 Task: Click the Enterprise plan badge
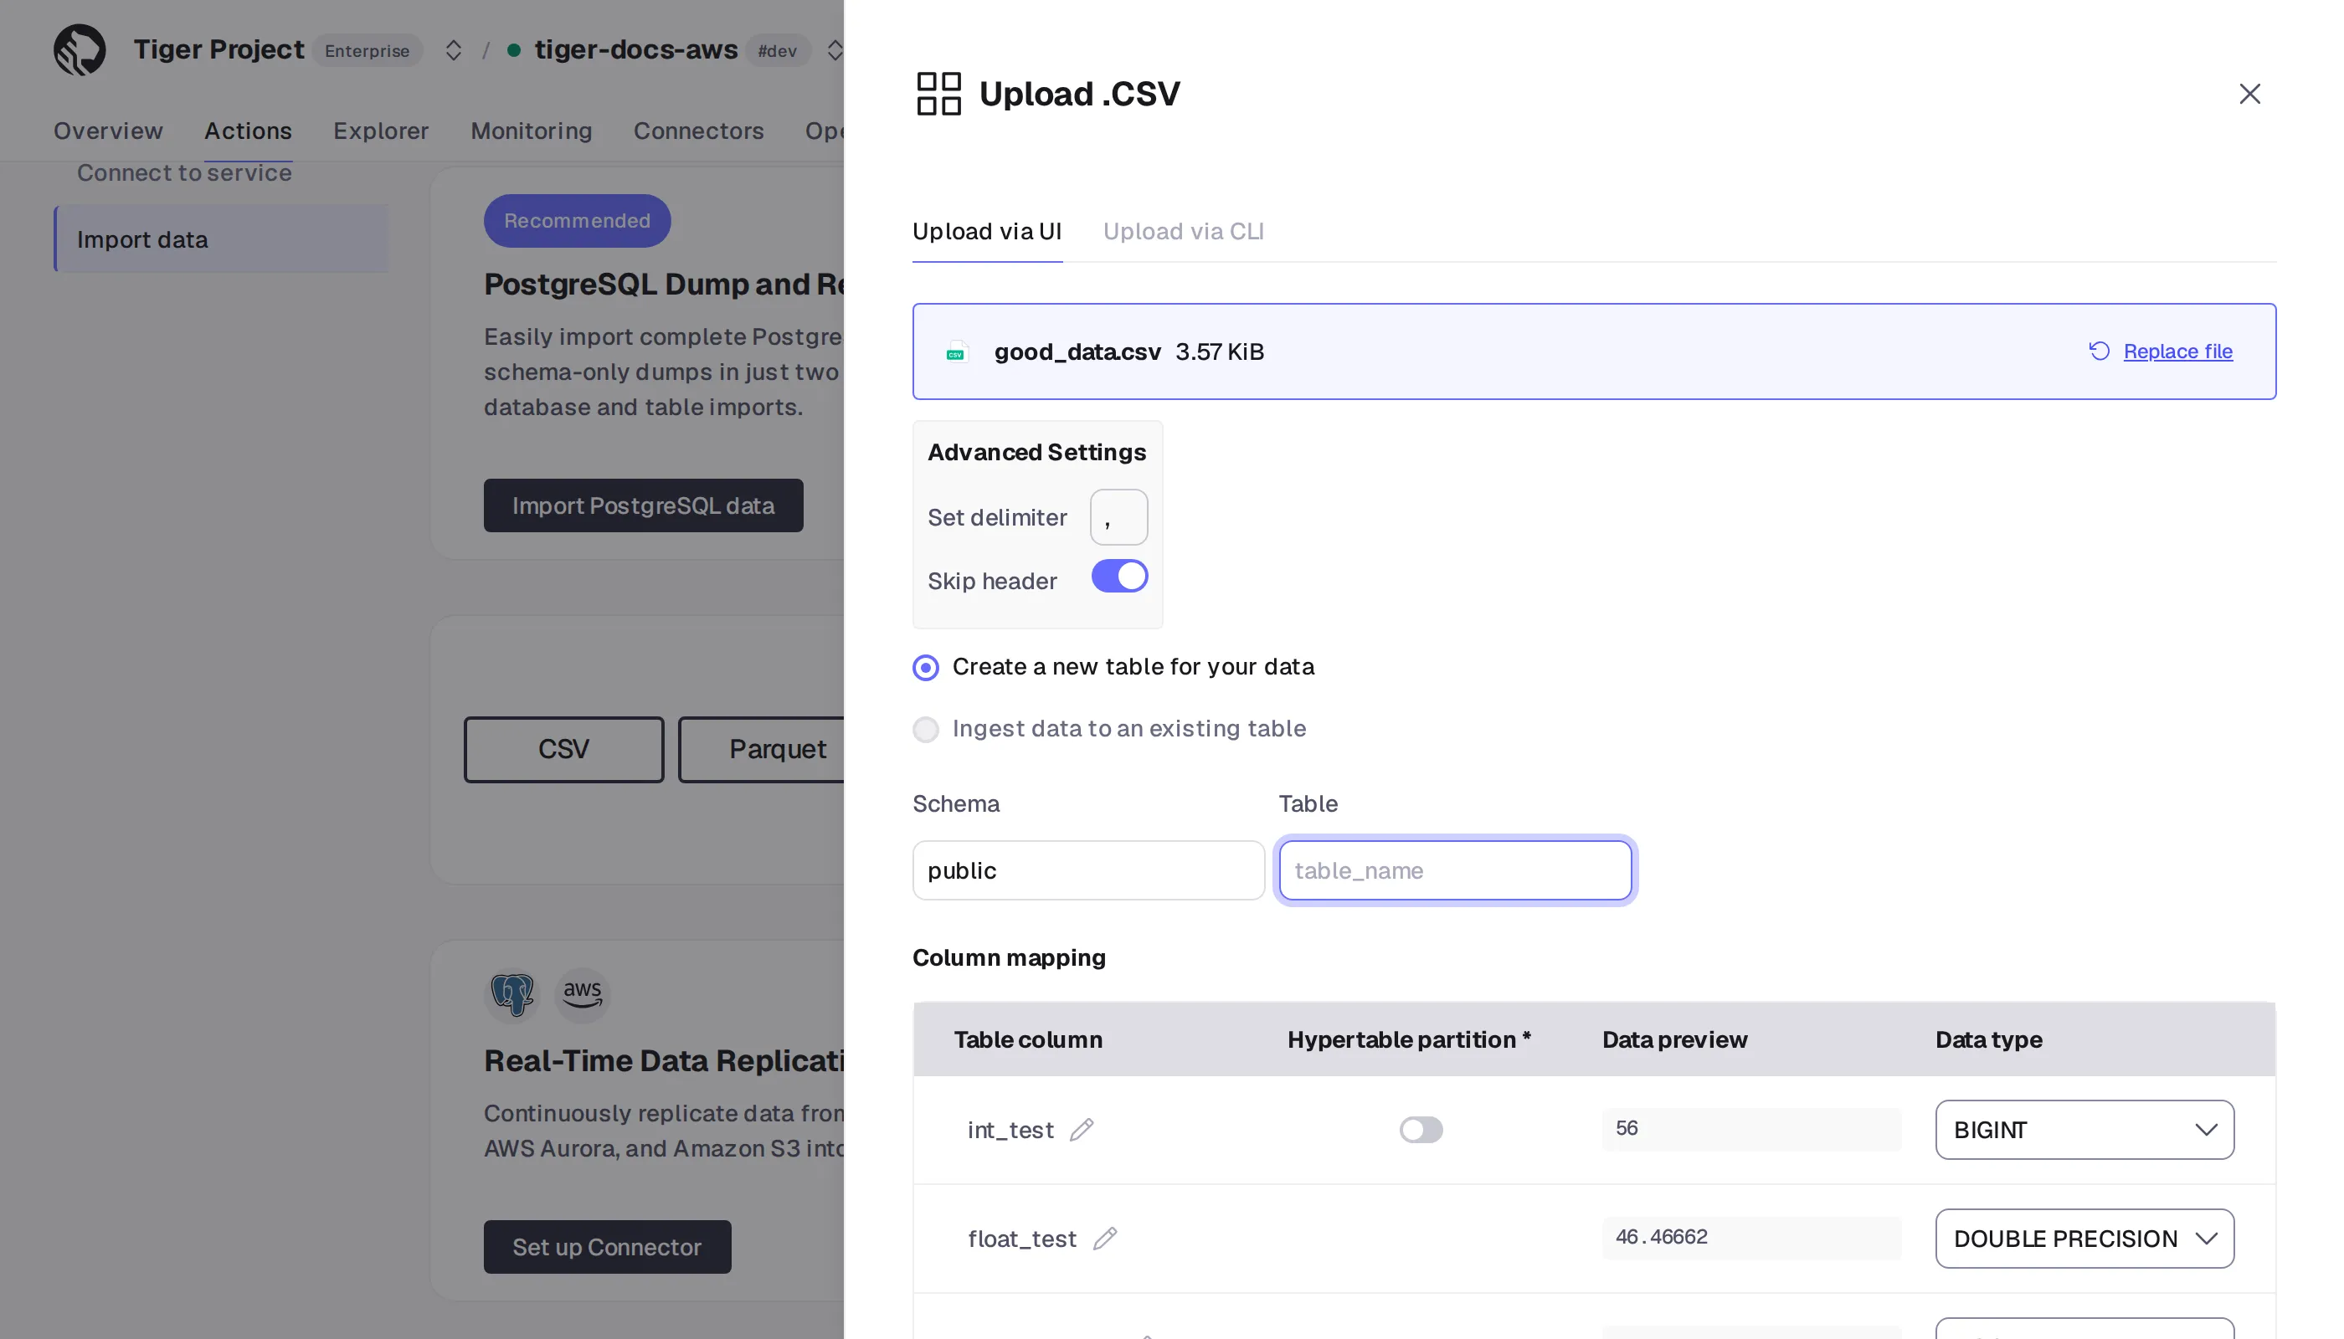(x=367, y=50)
